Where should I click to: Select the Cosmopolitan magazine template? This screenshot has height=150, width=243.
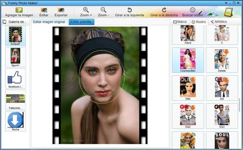click(x=188, y=60)
